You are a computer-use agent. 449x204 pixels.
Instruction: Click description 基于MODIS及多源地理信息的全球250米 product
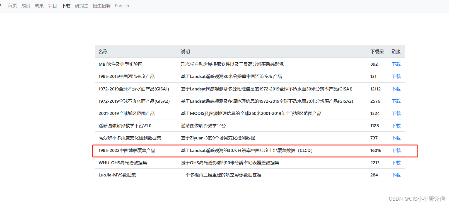(251, 114)
